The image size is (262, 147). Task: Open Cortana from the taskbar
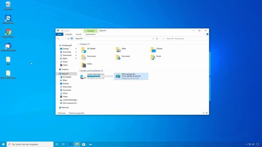[x=56, y=144]
